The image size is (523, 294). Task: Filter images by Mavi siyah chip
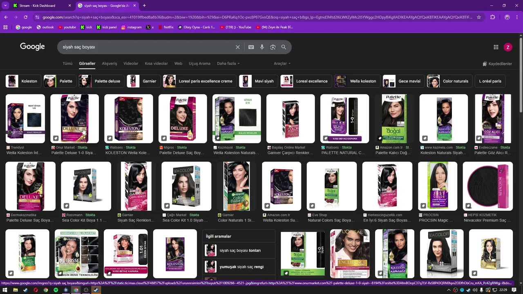click(x=258, y=81)
